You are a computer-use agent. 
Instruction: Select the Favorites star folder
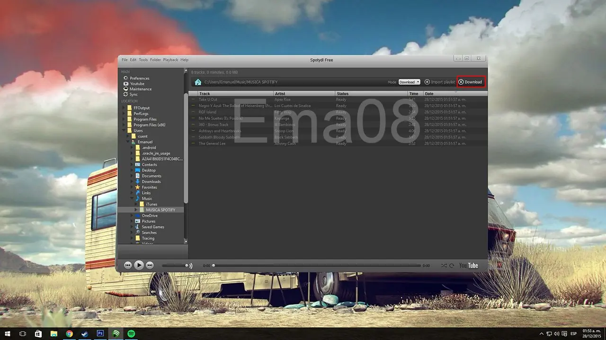point(138,187)
